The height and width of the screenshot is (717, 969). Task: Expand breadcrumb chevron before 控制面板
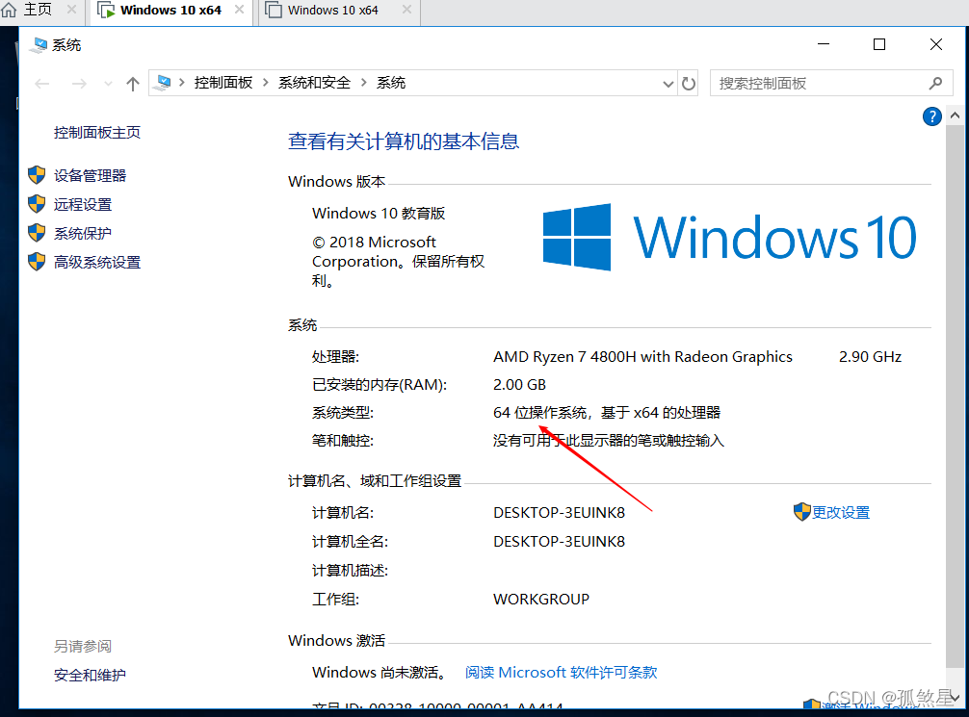coord(182,83)
